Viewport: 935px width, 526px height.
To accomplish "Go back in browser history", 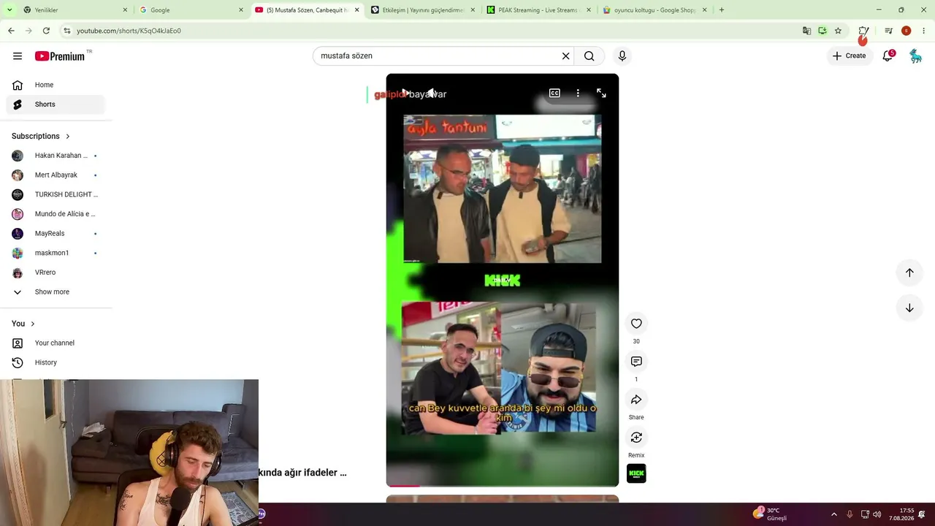I will (x=11, y=31).
